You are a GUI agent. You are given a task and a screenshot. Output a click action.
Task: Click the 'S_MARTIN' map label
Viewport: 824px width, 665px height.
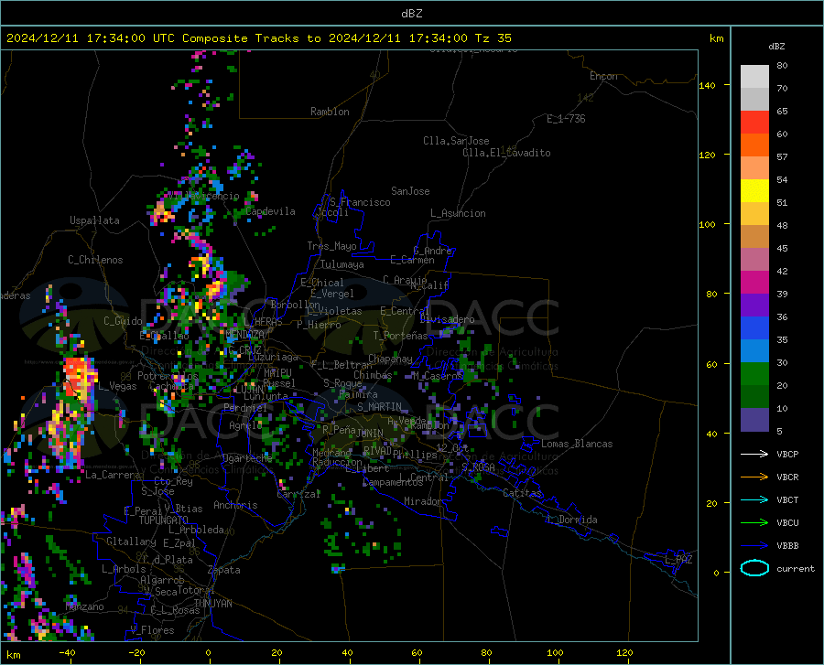379,407
